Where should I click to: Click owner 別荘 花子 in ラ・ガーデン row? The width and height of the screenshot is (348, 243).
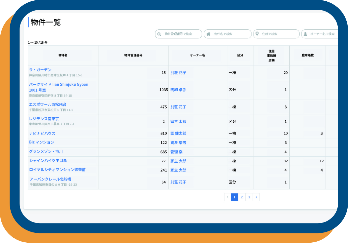(x=178, y=73)
